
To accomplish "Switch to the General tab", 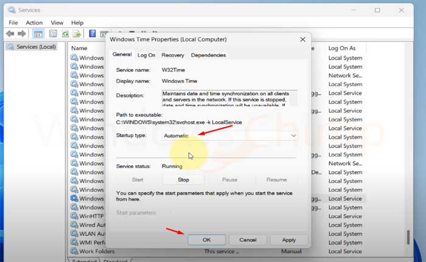I will (122, 54).
